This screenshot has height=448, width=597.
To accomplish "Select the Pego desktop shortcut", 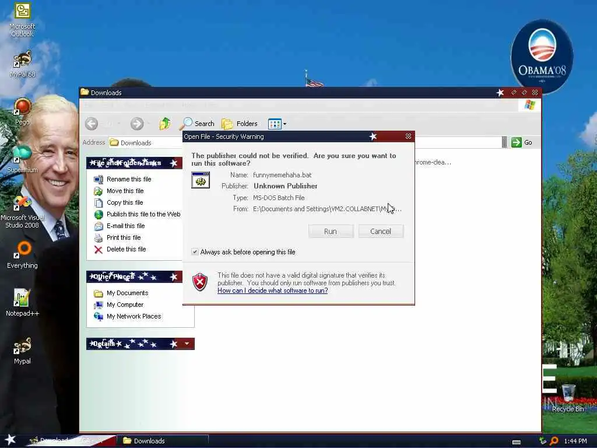I will pyautogui.click(x=22, y=111).
